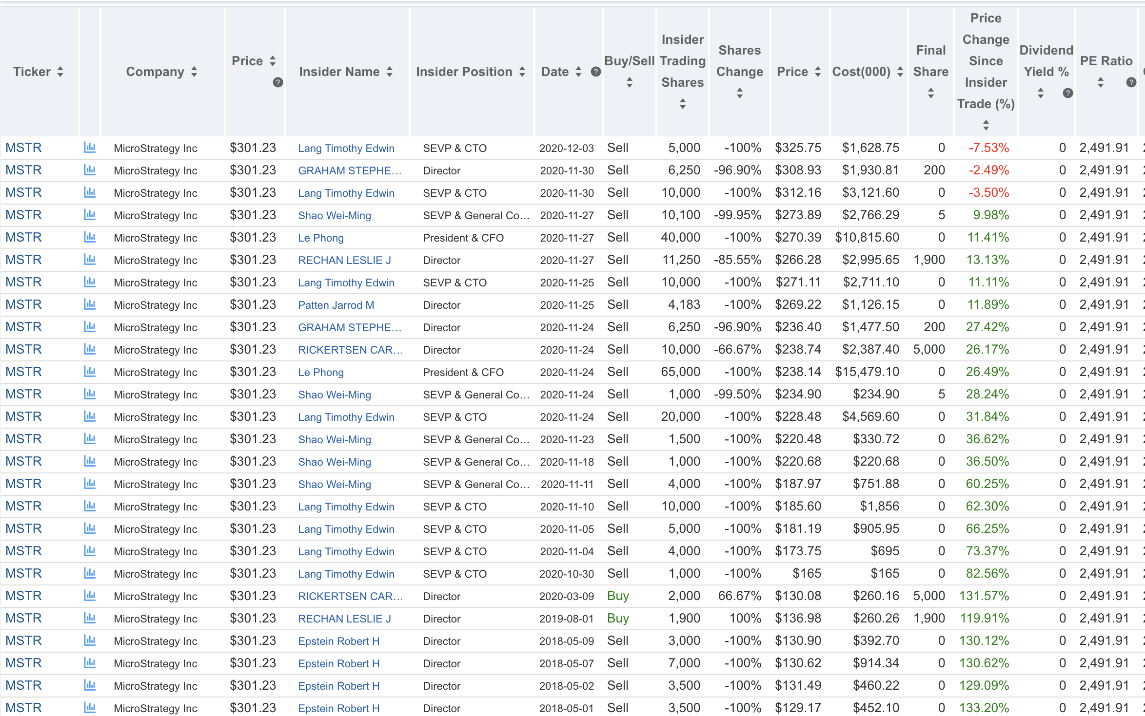1145x716 pixels.
Task: Select $325.75 trade price cell
Action: pyautogui.click(x=798, y=148)
